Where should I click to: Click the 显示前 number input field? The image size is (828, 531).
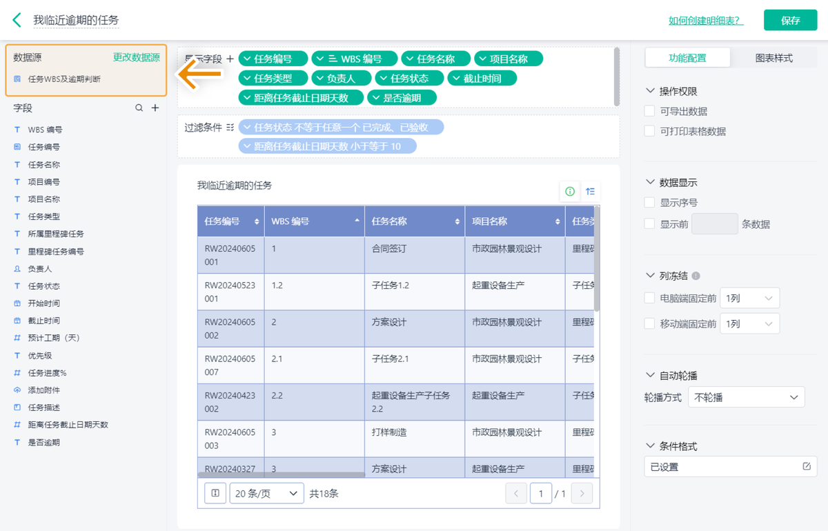(714, 223)
